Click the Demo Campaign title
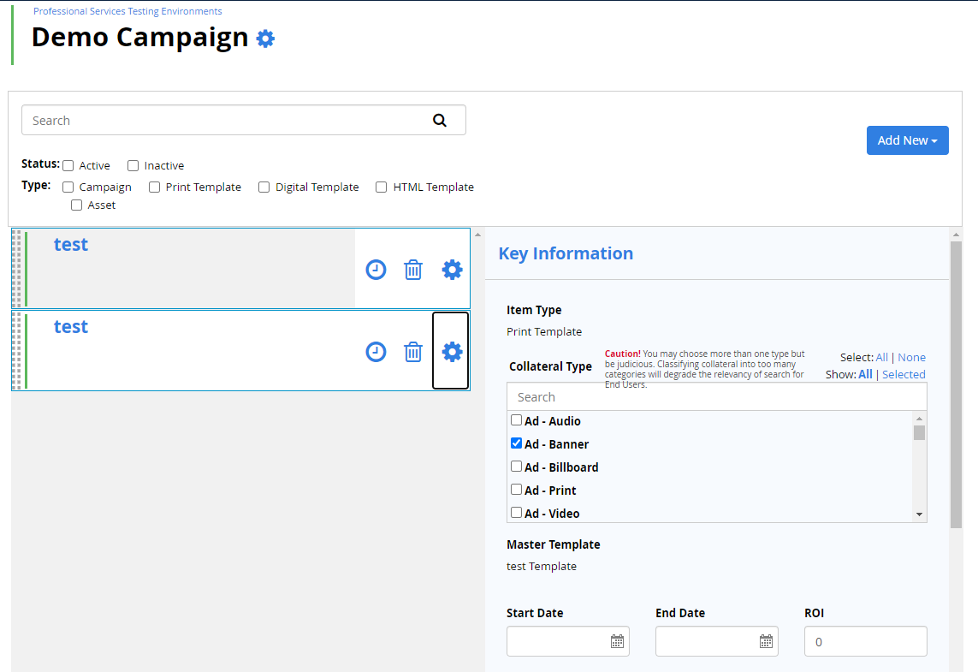Viewport: 978px width, 672px height. [x=139, y=38]
